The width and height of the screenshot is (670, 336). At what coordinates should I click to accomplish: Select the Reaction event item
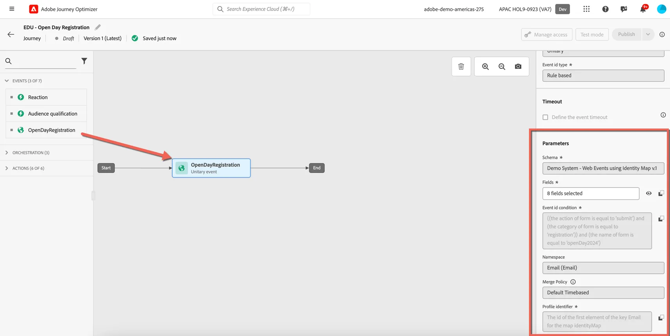tap(46, 97)
